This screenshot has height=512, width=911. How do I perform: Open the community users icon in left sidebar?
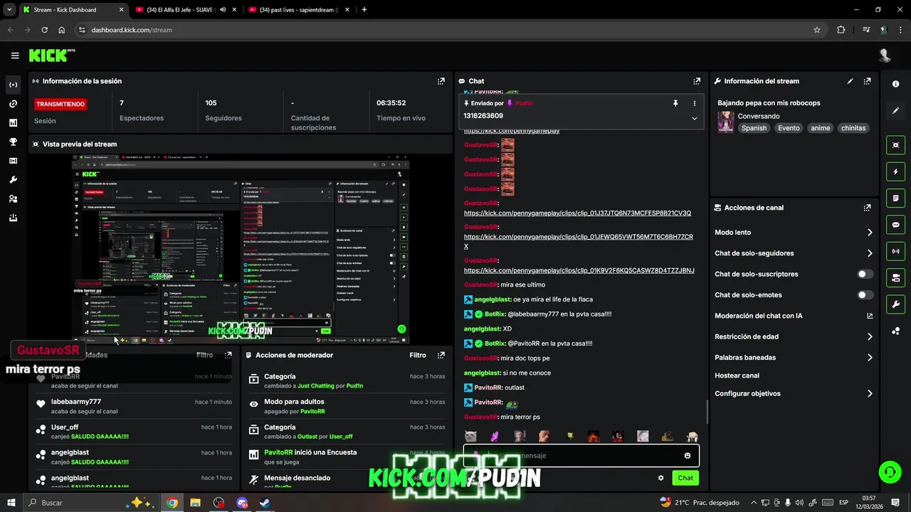coord(13,199)
